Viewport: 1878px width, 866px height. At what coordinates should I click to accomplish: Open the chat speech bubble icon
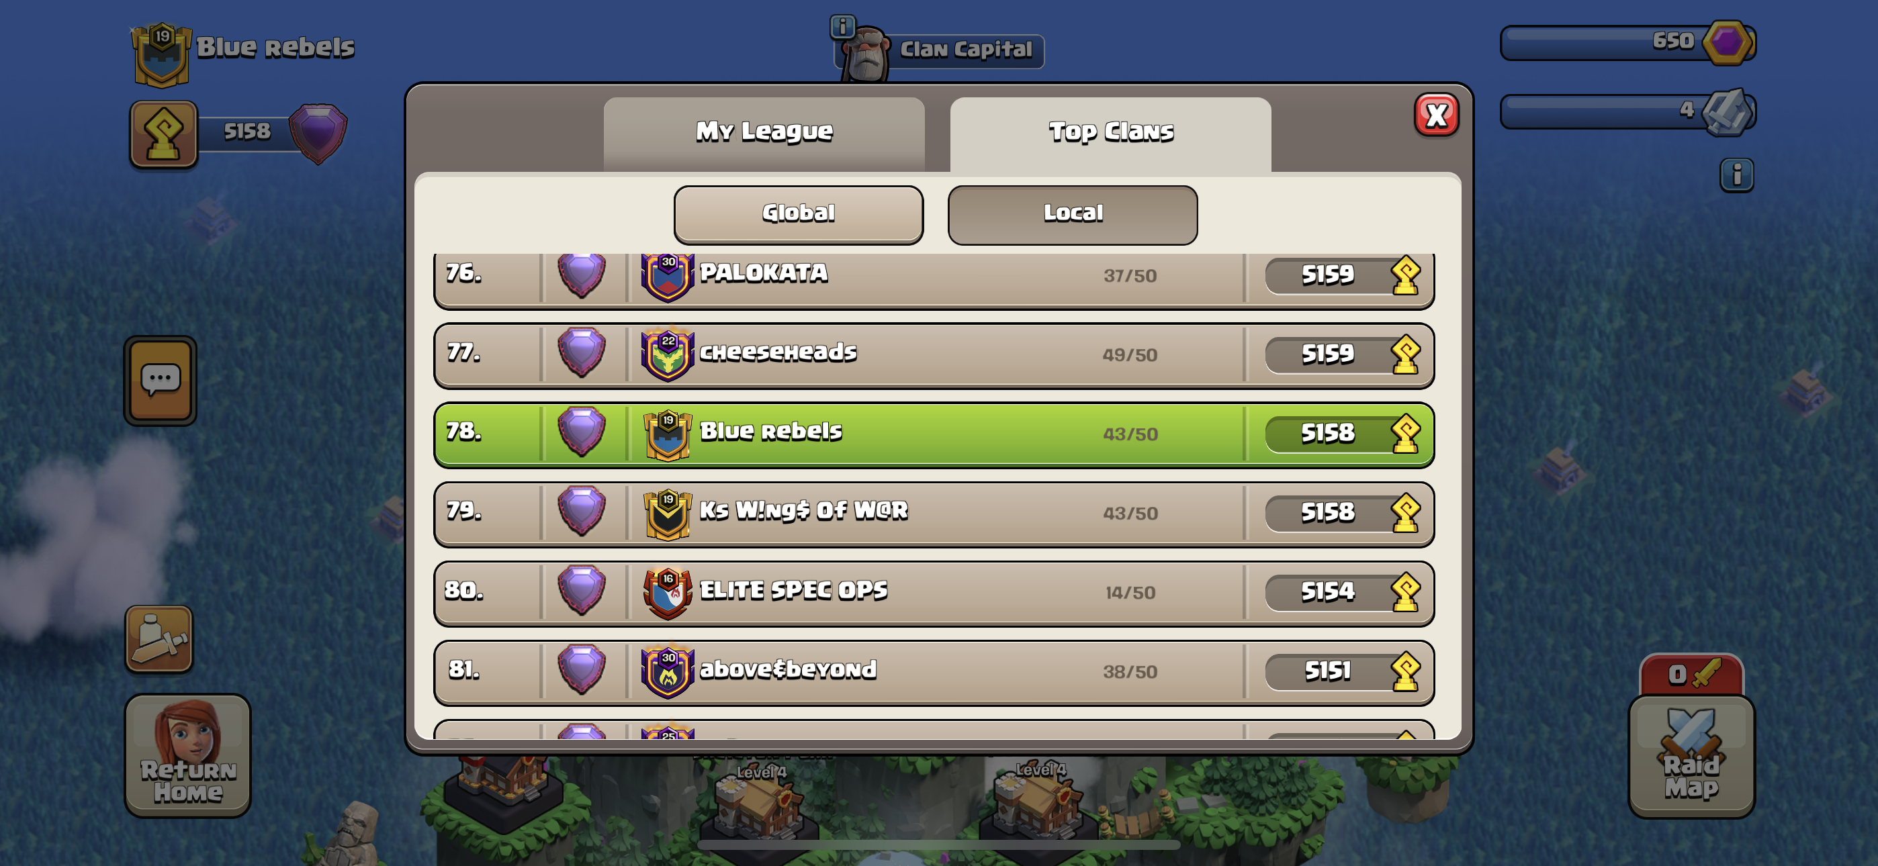[161, 381]
